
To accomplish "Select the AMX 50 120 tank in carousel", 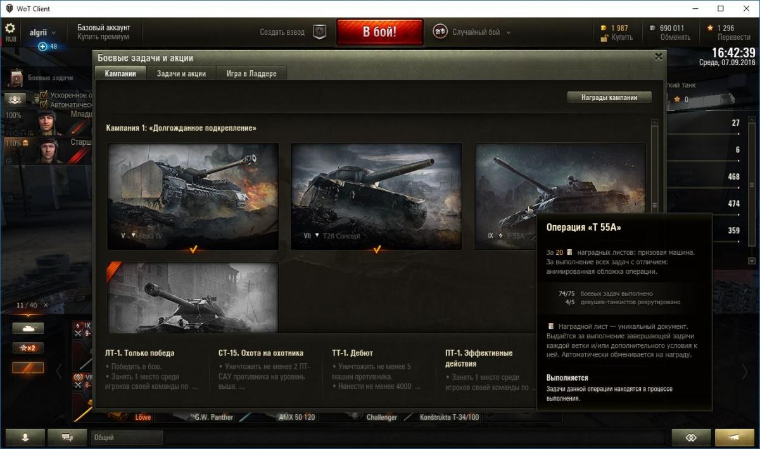I will tap(297, 417).
